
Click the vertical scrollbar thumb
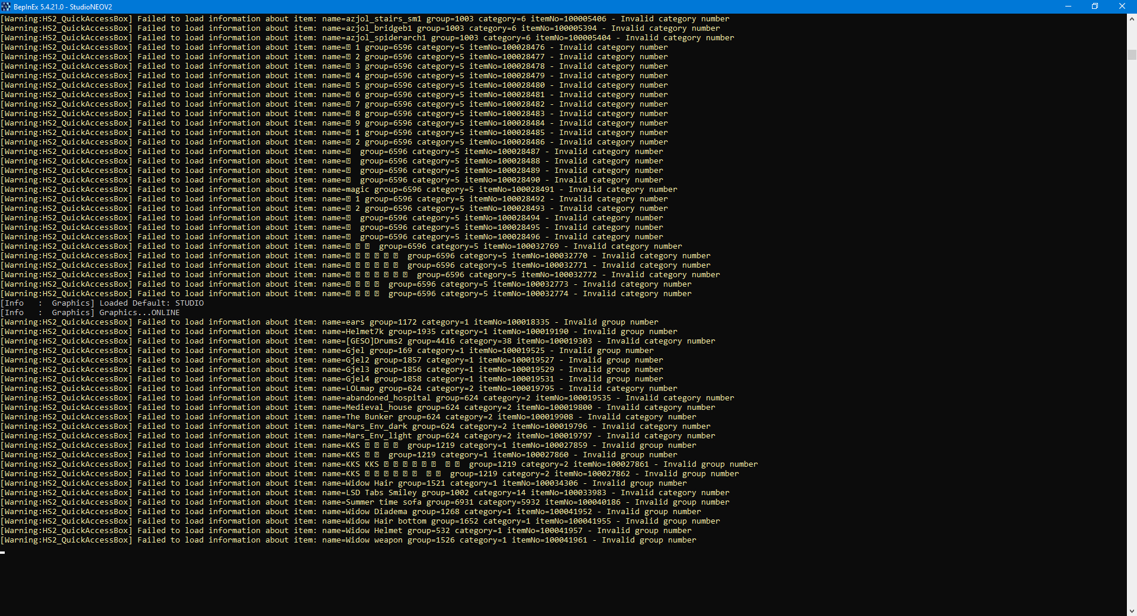pyautogui.click(x=1132, y=54)
